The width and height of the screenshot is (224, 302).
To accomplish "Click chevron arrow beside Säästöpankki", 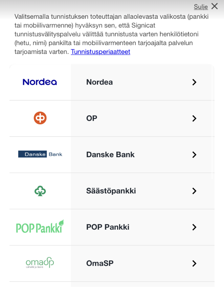I will [x=194, y=191].
